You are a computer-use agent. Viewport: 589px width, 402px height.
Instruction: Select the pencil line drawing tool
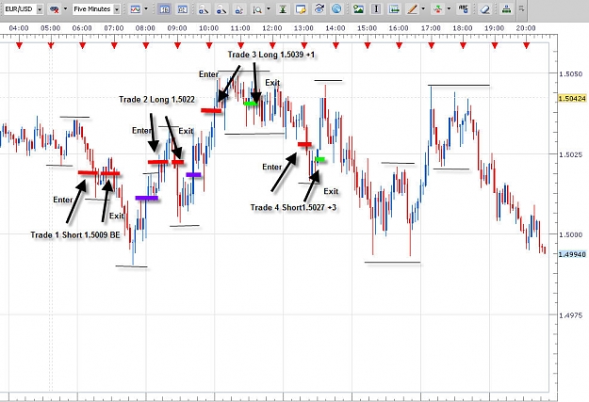[413, 9]
